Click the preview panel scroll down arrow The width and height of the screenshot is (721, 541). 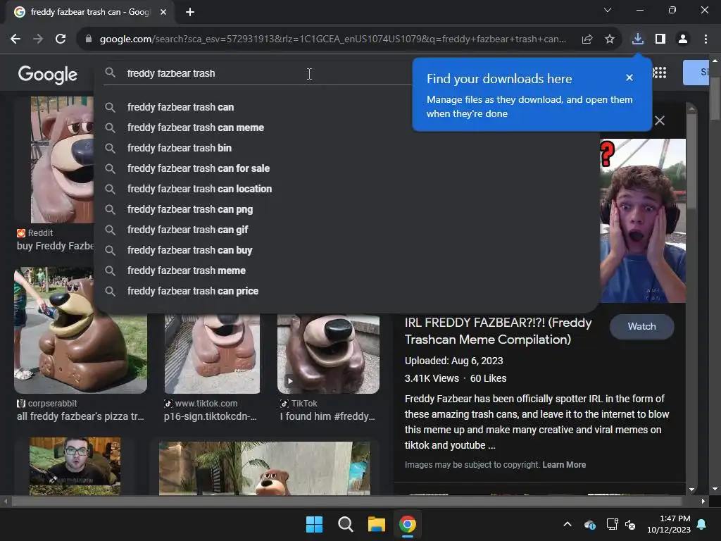click(x=691, y=490)
